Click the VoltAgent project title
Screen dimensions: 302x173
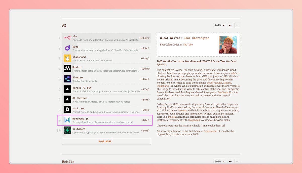(x=79, y=129)
